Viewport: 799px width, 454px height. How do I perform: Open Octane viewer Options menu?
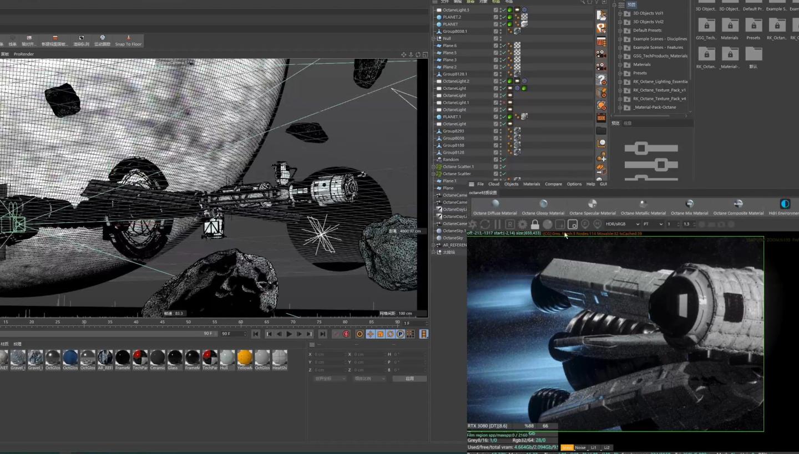(574, 184)
